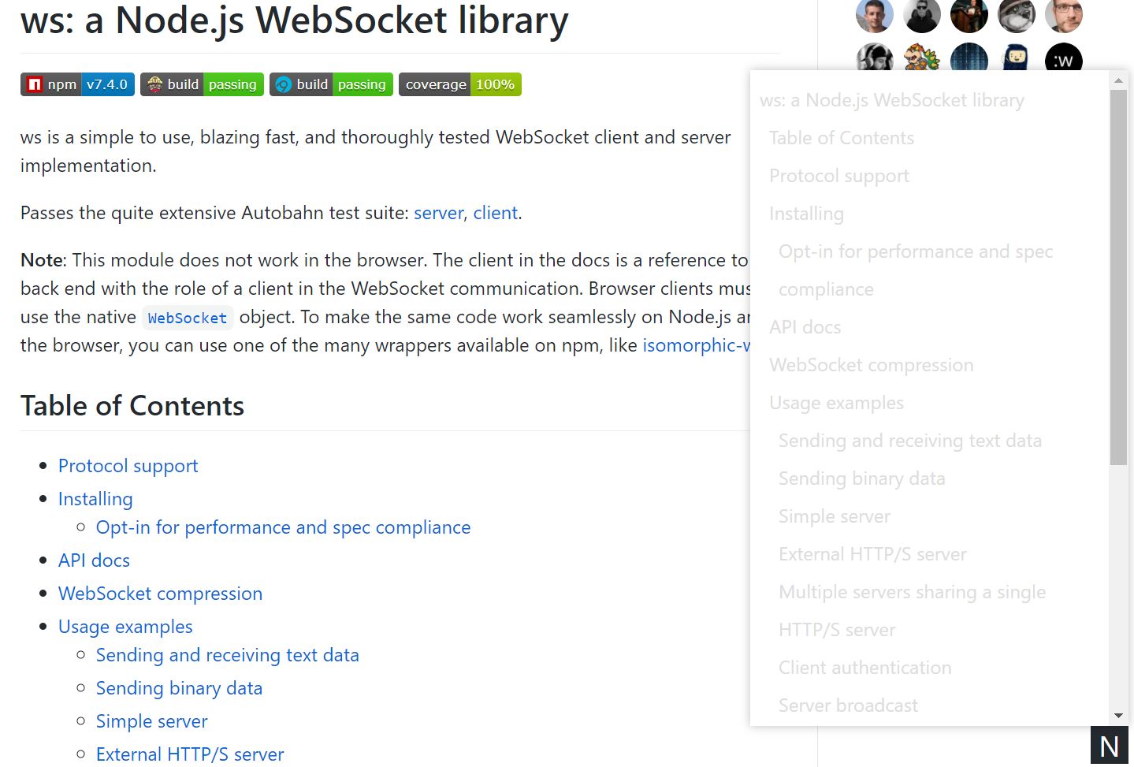Click the second build passing badge
This screenshot has height=767, width=1134.
330,84
